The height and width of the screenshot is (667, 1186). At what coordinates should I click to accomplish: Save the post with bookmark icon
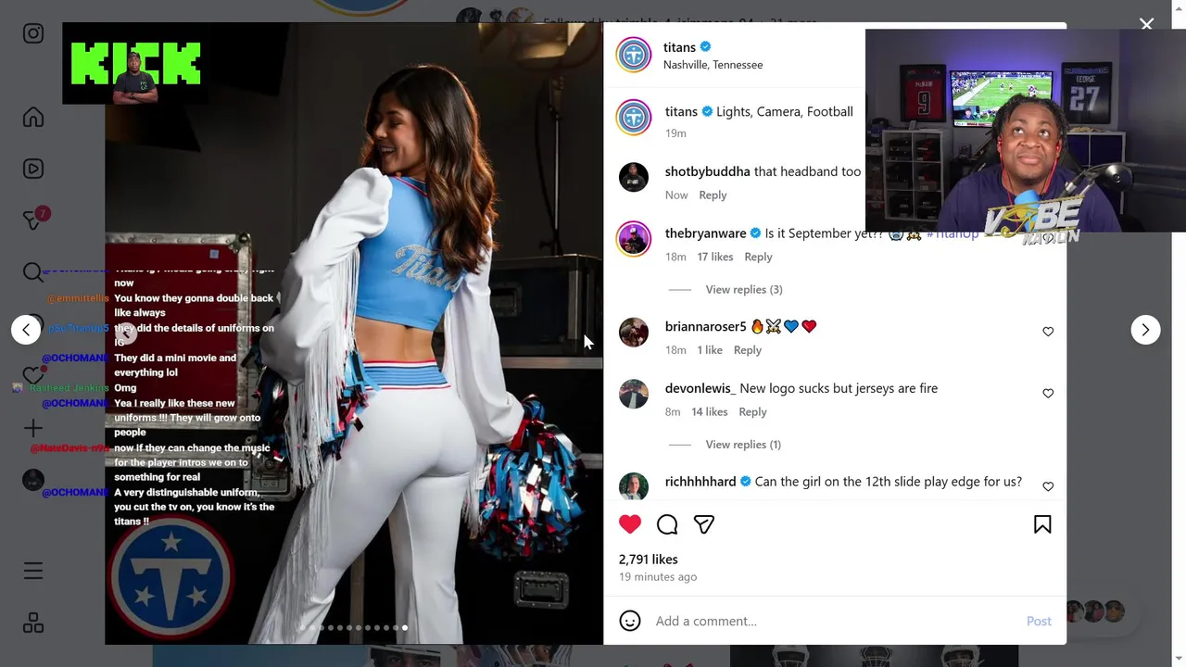pyautogui.click(x=1042, y=524)
